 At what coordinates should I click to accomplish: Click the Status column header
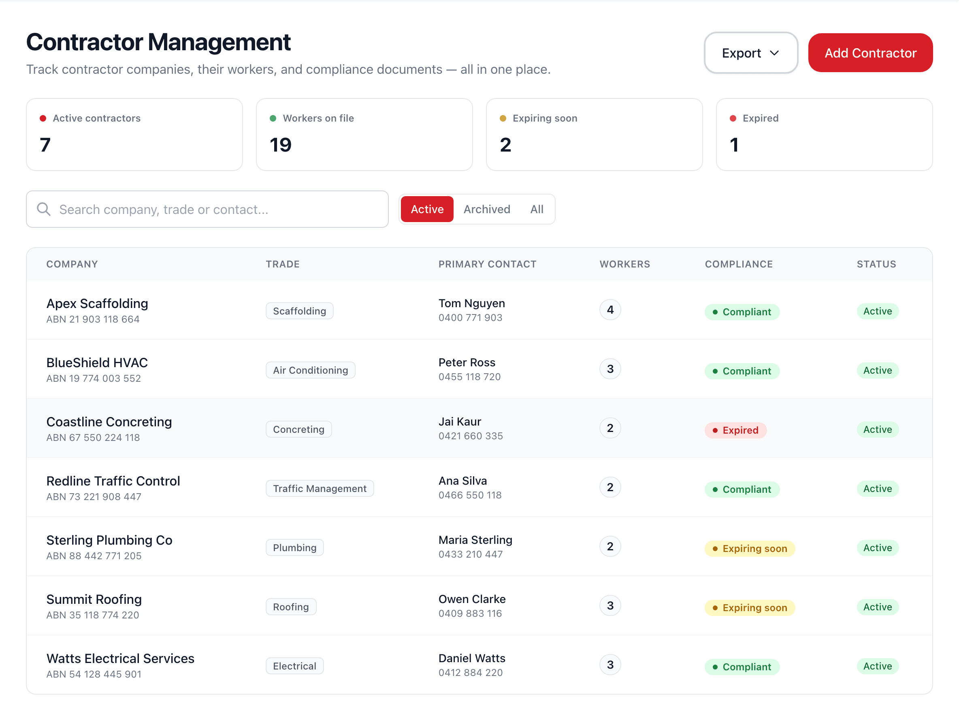click(876, 264)
